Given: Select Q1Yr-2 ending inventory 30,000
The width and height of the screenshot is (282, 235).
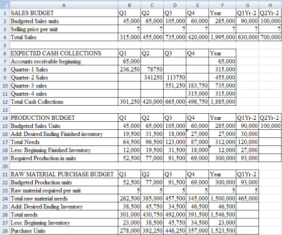Looking at the screenshot, I should 247,134.
